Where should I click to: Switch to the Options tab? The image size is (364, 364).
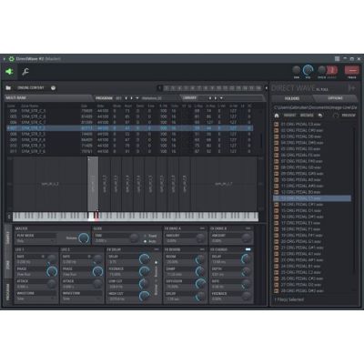pyautogui.click(x=335, y=98)
